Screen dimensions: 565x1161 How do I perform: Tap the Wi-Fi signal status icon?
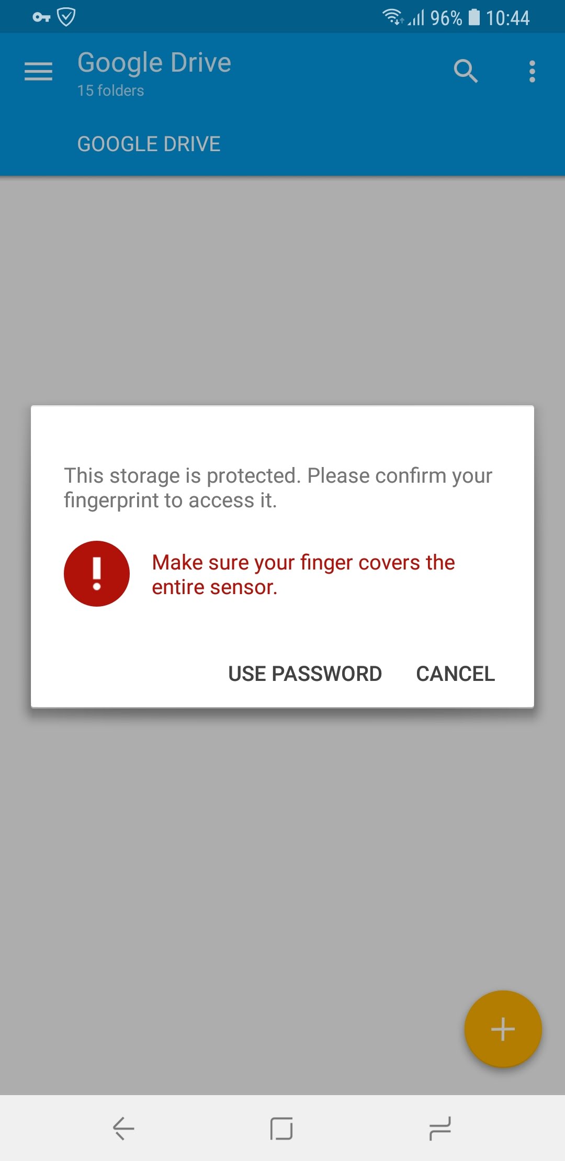[393, 17]
